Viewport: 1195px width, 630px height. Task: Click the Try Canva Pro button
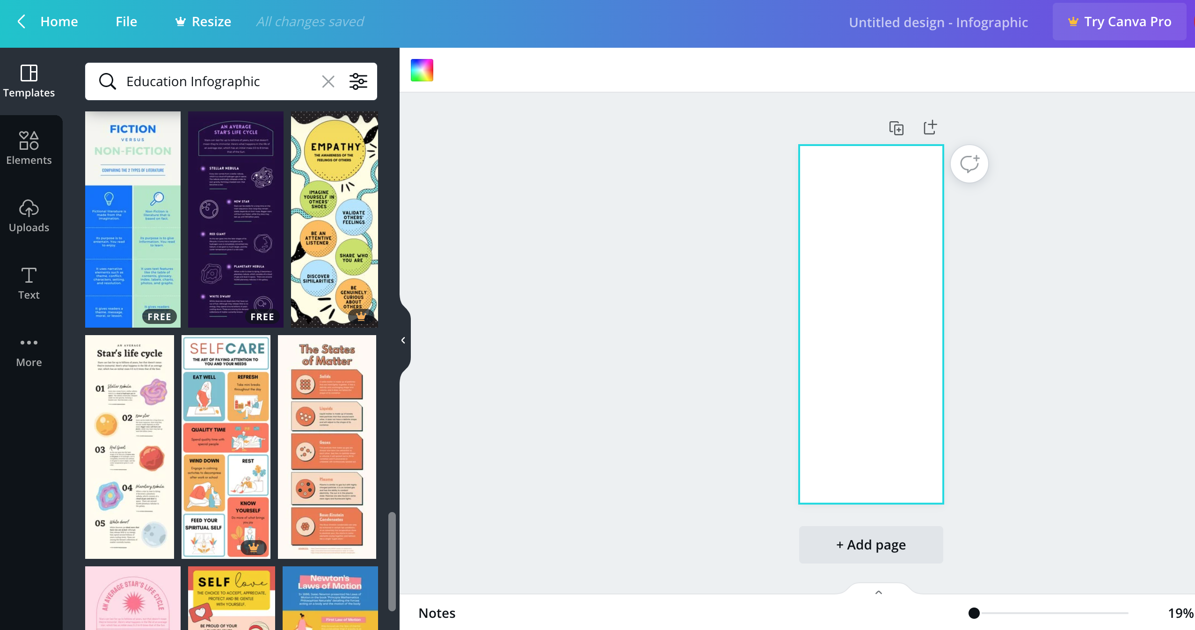1119,22
